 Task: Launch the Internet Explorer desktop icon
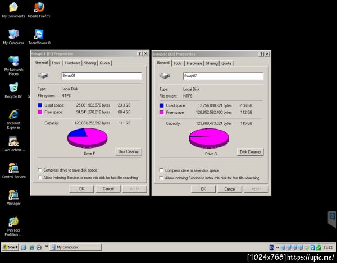pyautogui.click(x=13, y=119)
